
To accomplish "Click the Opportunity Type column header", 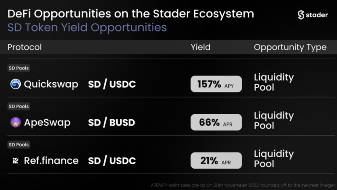I will (290, 48).
